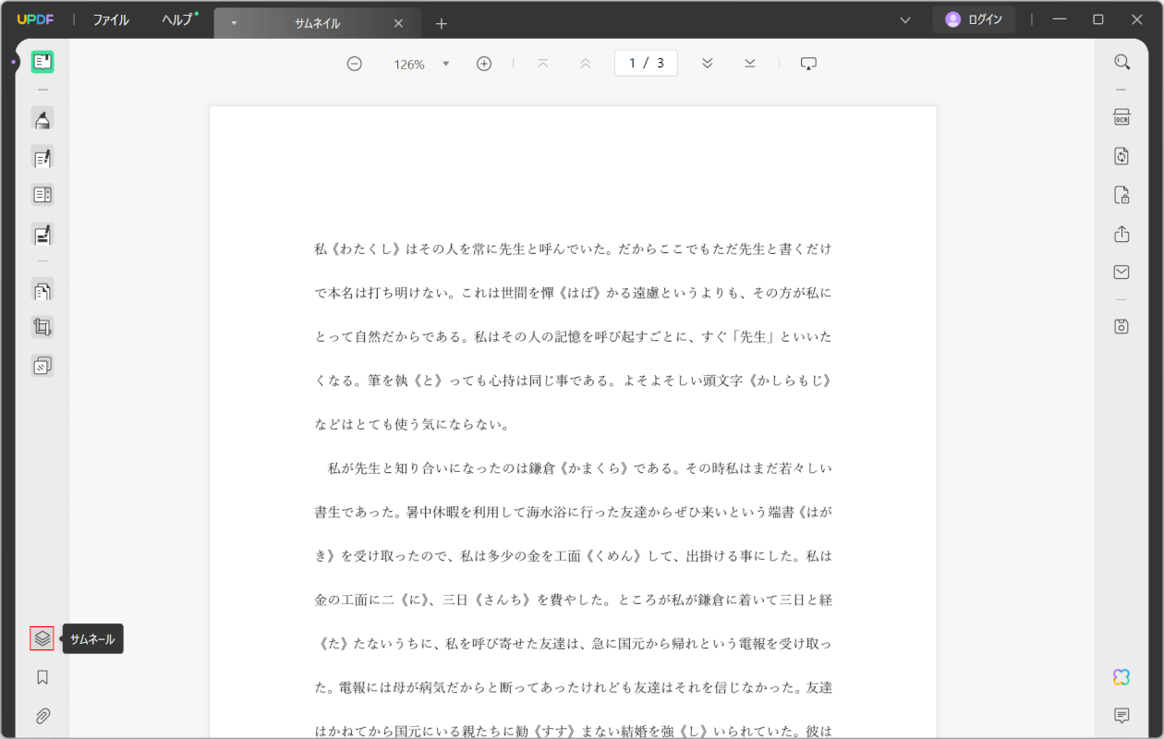Open the Bookmark panel

click(x=42, y=677)
